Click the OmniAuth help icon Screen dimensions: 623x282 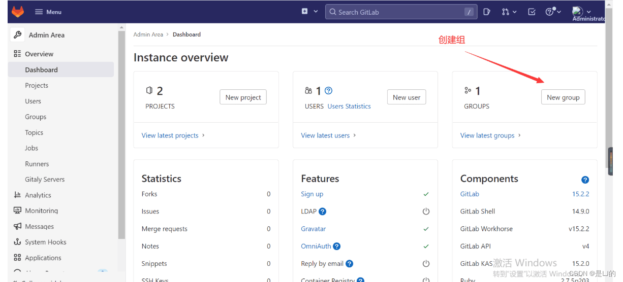point(336,246)
